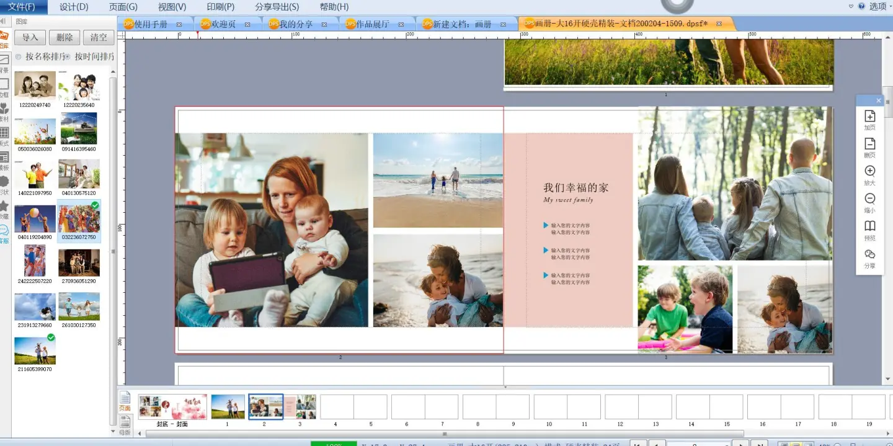Click the horizontal page strip scrollbar
Screen dimensions: 893x446
point(444,434)
